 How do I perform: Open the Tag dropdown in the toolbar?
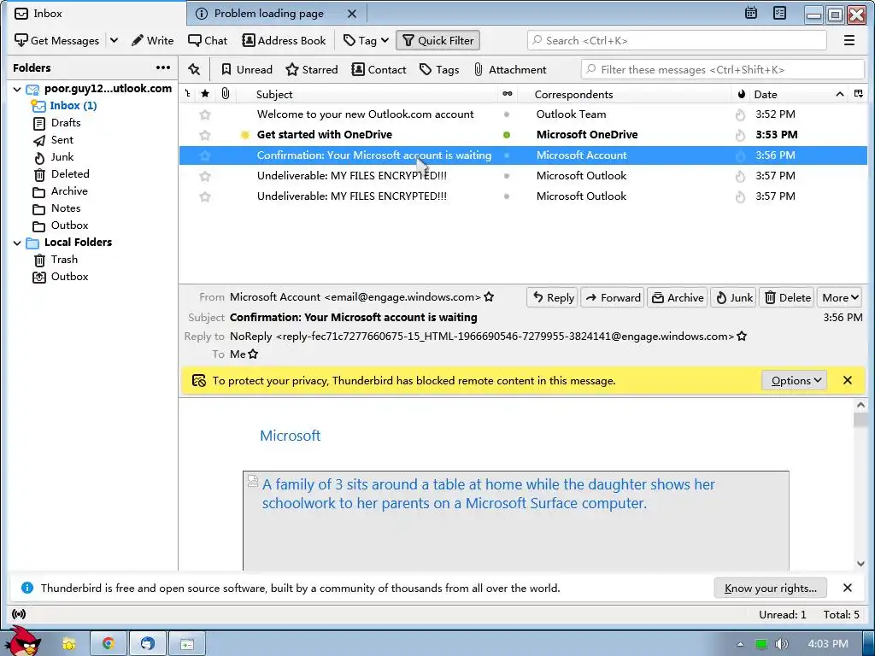coord(366,40)
